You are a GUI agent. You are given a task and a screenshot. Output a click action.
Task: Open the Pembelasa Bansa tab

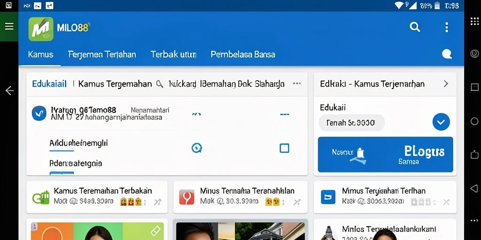pyautogui.click(x=243, y=54)
